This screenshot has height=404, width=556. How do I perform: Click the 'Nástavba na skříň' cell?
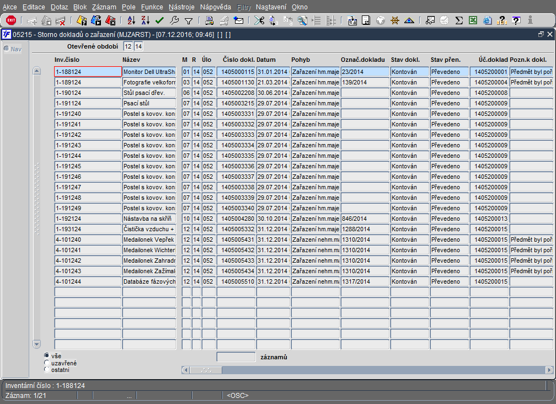tap(149, 219)
